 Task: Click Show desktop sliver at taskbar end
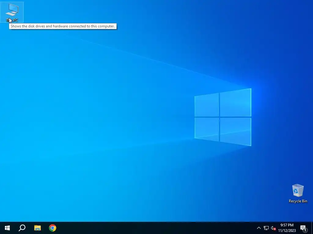click(312, 228)
